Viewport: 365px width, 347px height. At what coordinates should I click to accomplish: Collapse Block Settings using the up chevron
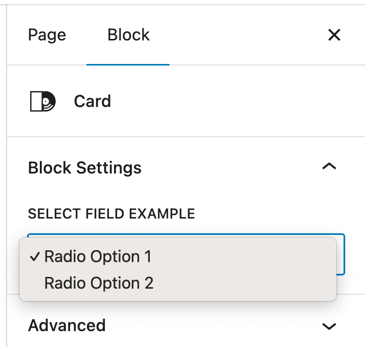[330, 166]
